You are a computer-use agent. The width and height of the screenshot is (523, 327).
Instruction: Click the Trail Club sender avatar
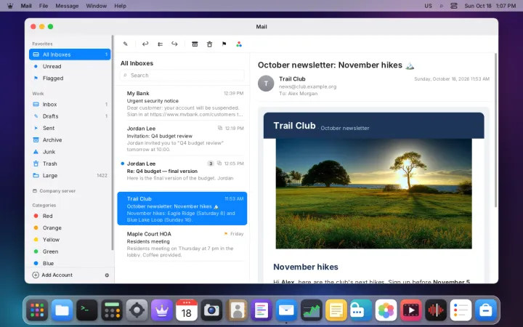pyautogui.click(x=266, y=84)
